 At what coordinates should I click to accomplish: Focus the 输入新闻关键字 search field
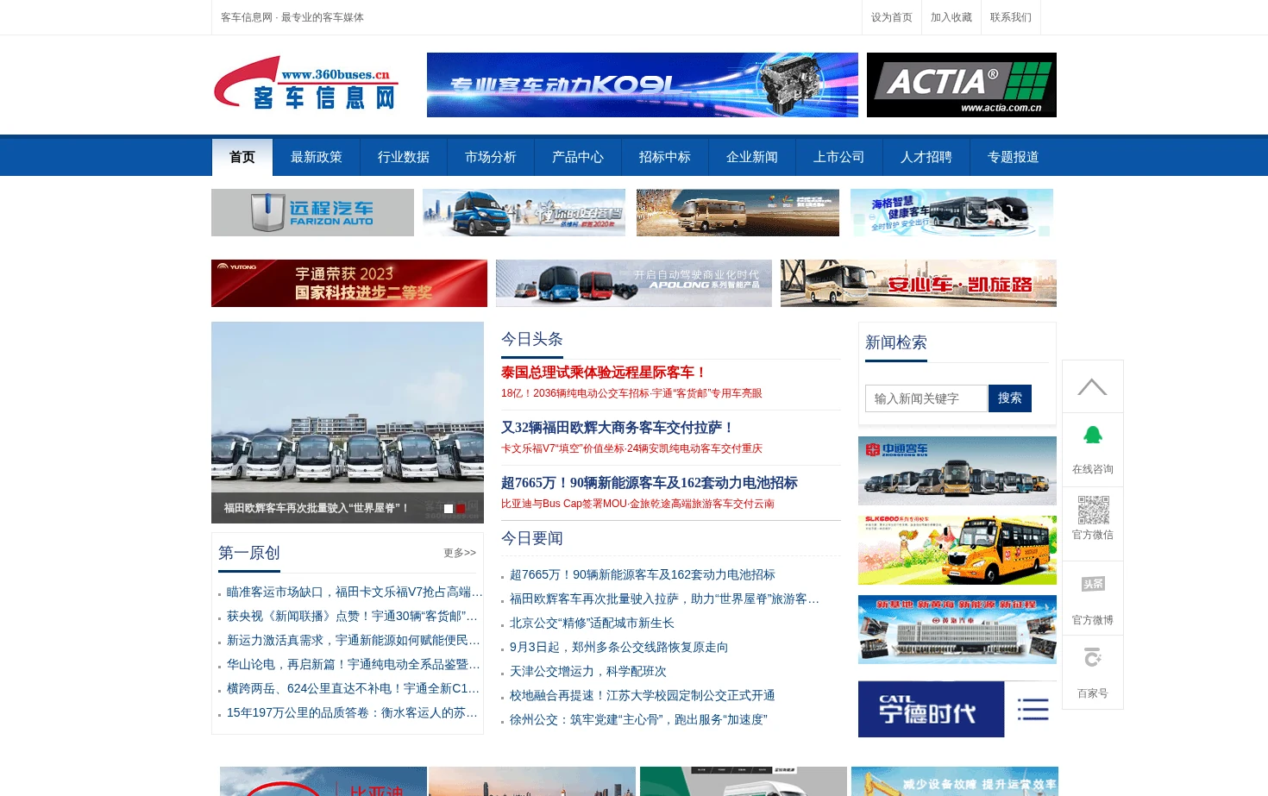pyautogui.click(x=926, y=398)
